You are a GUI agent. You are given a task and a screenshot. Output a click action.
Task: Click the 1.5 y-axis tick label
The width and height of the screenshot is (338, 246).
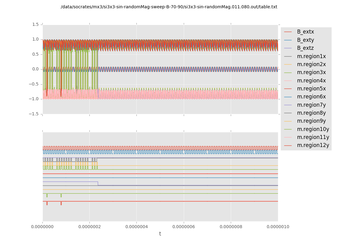(35, 24)
